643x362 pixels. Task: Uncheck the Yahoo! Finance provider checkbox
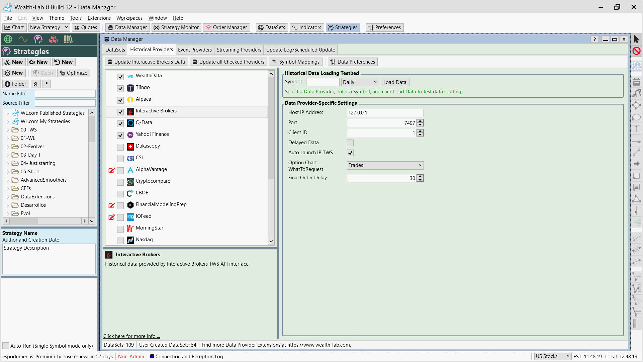click(x=120, y=135)
